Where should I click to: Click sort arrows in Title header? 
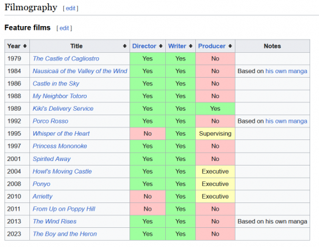125,46
